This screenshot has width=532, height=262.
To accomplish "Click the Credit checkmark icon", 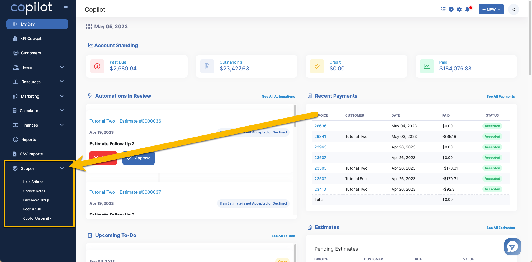I will [x=317, y=66].
